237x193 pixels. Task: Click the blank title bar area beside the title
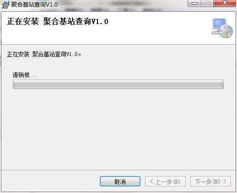[x=123, y=4]
